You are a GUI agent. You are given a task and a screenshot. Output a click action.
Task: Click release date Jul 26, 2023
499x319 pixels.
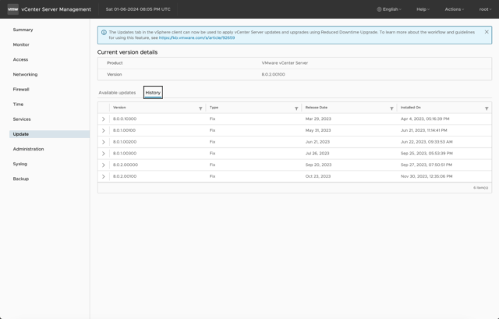point(317,153)
